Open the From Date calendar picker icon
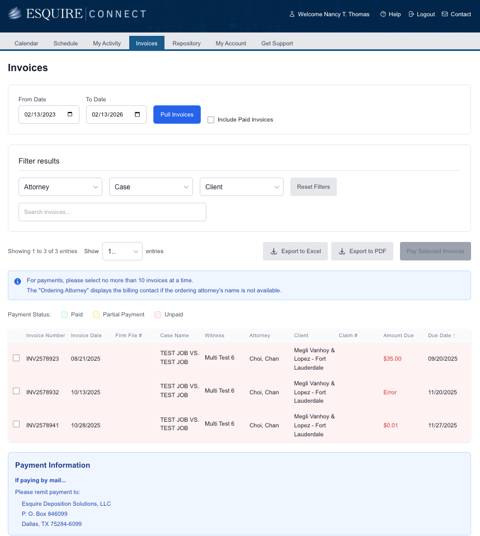 click(70, 114)
